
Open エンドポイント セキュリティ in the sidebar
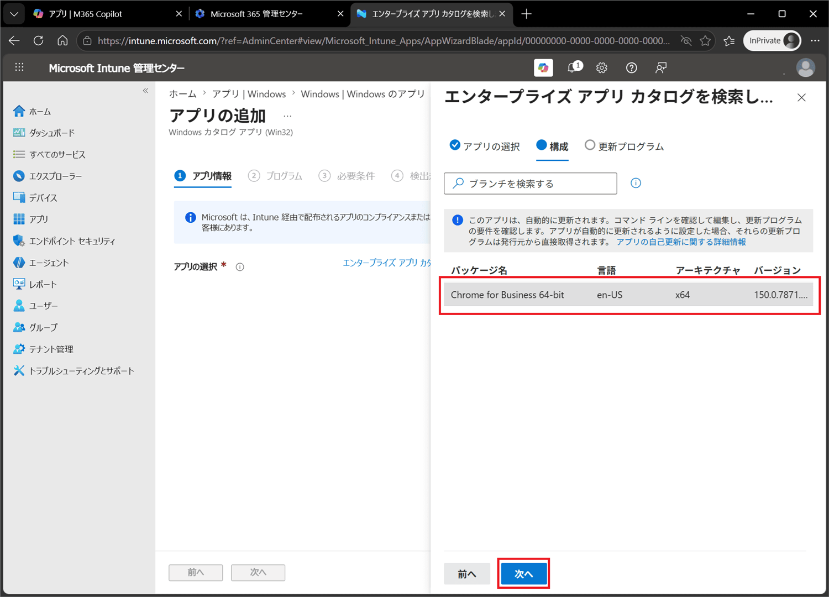coord(64,241)
